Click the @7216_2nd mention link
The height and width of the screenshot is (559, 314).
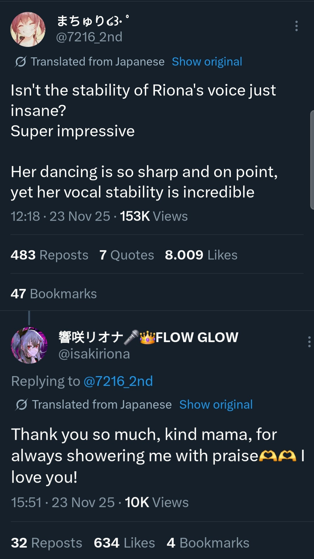pos(118,381)
